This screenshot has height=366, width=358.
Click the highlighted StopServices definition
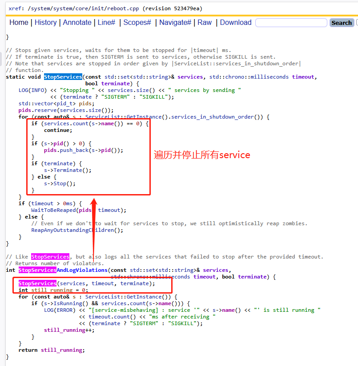tap(63, 76)
